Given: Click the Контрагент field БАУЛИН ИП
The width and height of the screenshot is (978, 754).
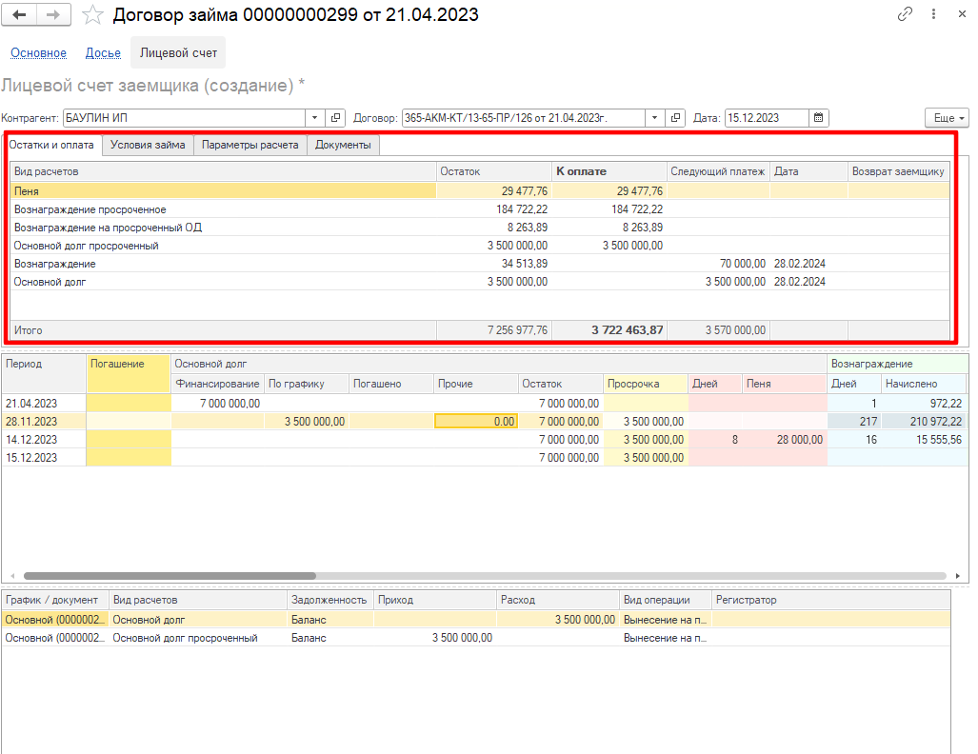Looking at the screenshot, I should coord(184,118).
